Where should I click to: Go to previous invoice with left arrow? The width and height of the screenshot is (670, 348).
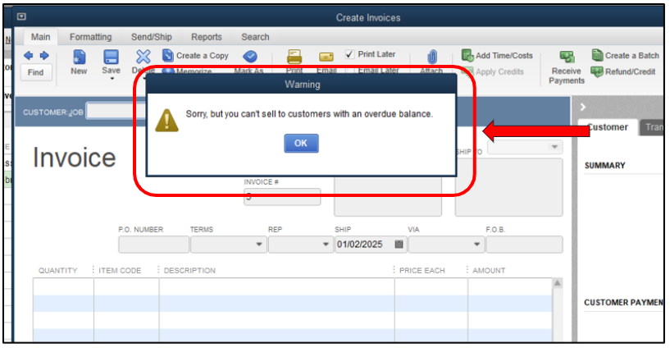29,56
